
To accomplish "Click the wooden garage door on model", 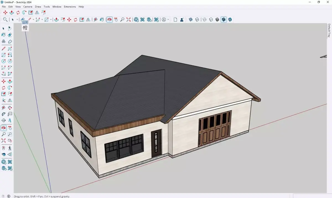I will pyautogui.click(x=215, y=128).
